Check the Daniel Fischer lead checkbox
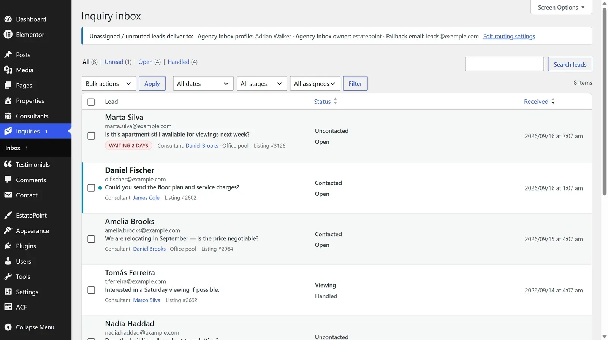 point(91,188)
